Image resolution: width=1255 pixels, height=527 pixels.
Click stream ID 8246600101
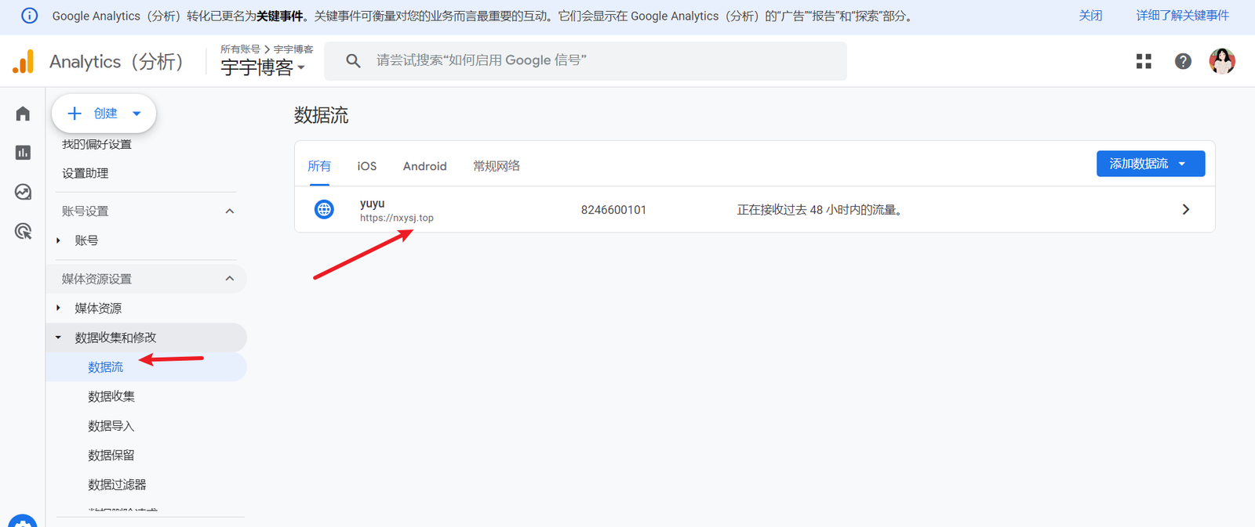(613, 210)
